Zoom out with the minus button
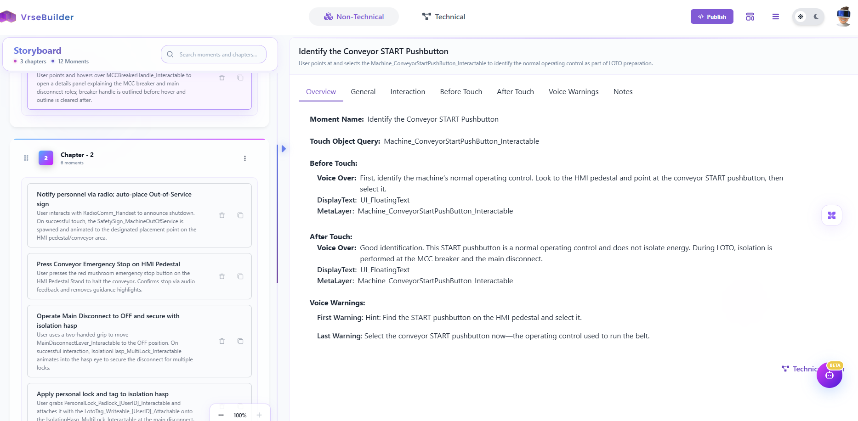Screen dimensions: 858x421 [x=221, y=415]
